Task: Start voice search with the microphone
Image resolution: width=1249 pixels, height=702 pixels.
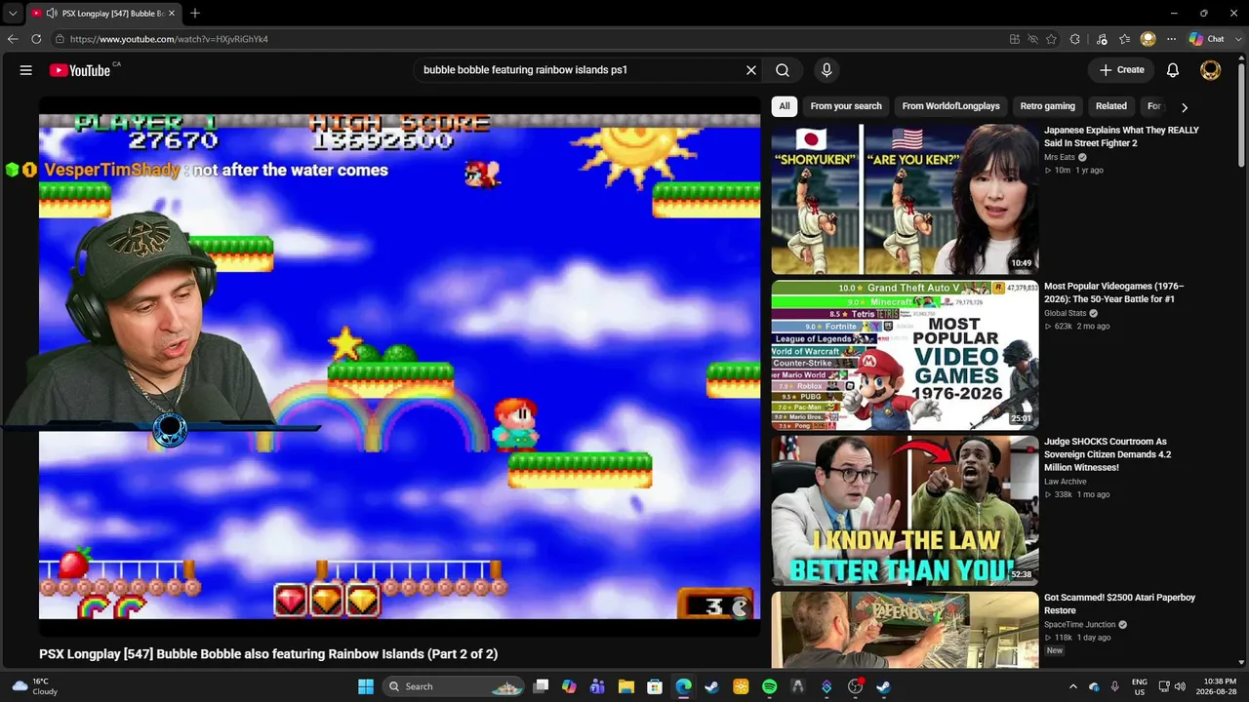Action: click(826, 70)
